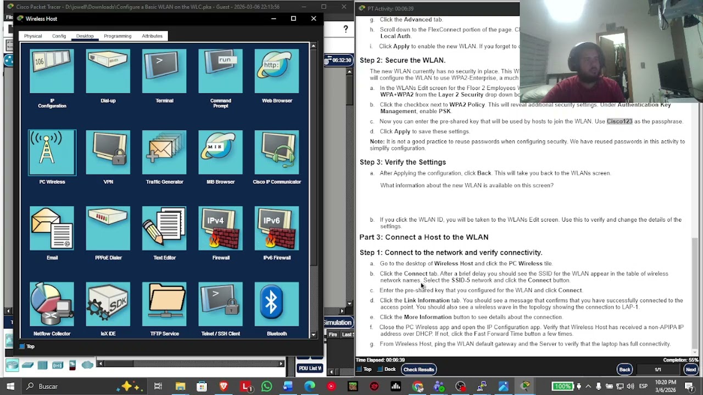Click the page indicator field showing 1/1

658,370
